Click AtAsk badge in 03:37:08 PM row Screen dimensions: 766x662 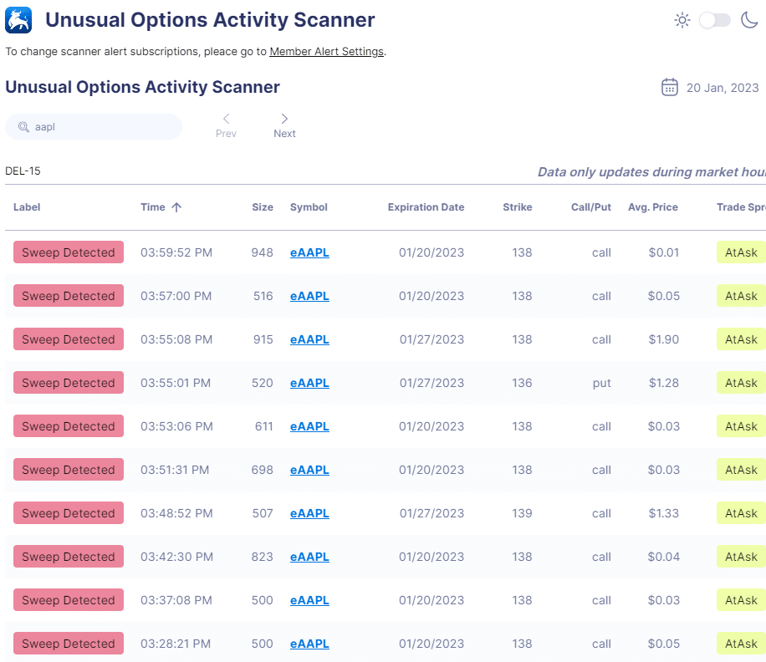[x=741, y=599]
